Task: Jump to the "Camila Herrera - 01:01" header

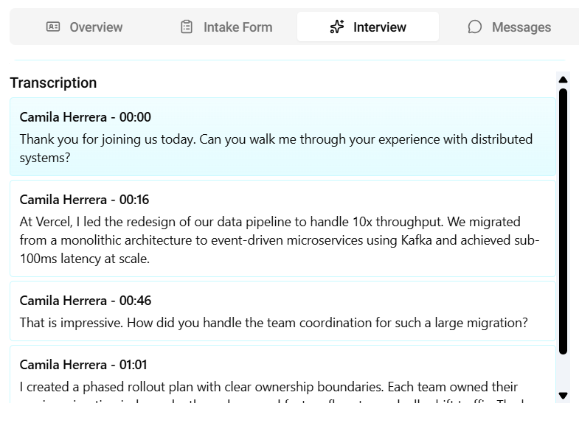Action: pyautogui.click(x=85, y=365)
